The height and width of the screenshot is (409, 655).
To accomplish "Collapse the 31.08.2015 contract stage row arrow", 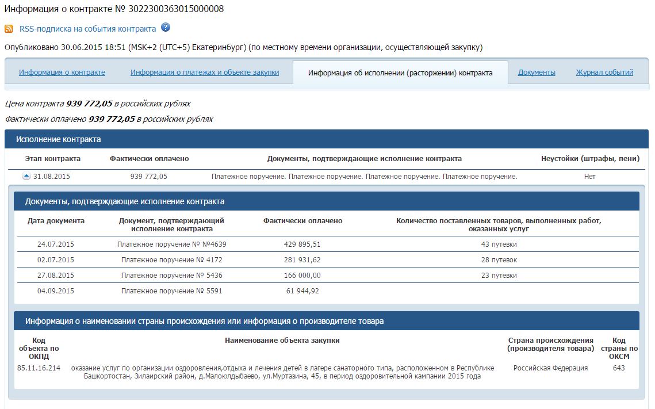I will 26,176.
